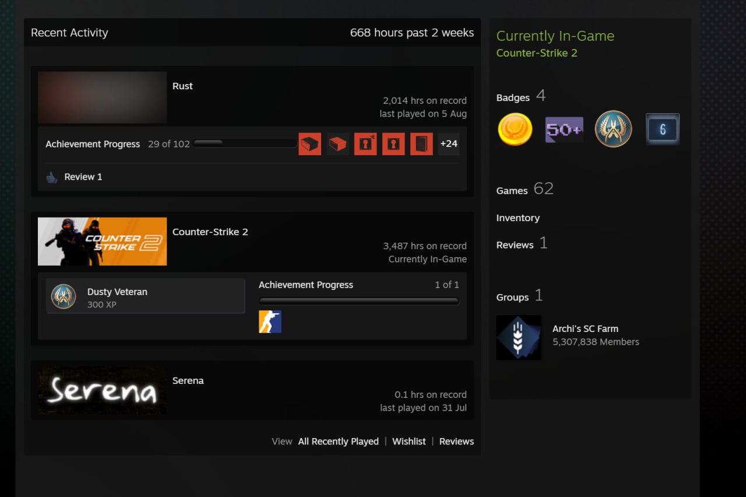View All Recently Played games
This screenshot has width=746, height=497.
pyautogui.click(x=339, y=442)
